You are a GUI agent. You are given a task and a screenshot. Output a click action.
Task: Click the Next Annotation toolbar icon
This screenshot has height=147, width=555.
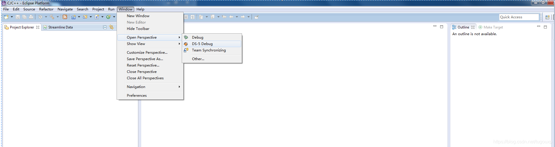[x=201, y=17]
